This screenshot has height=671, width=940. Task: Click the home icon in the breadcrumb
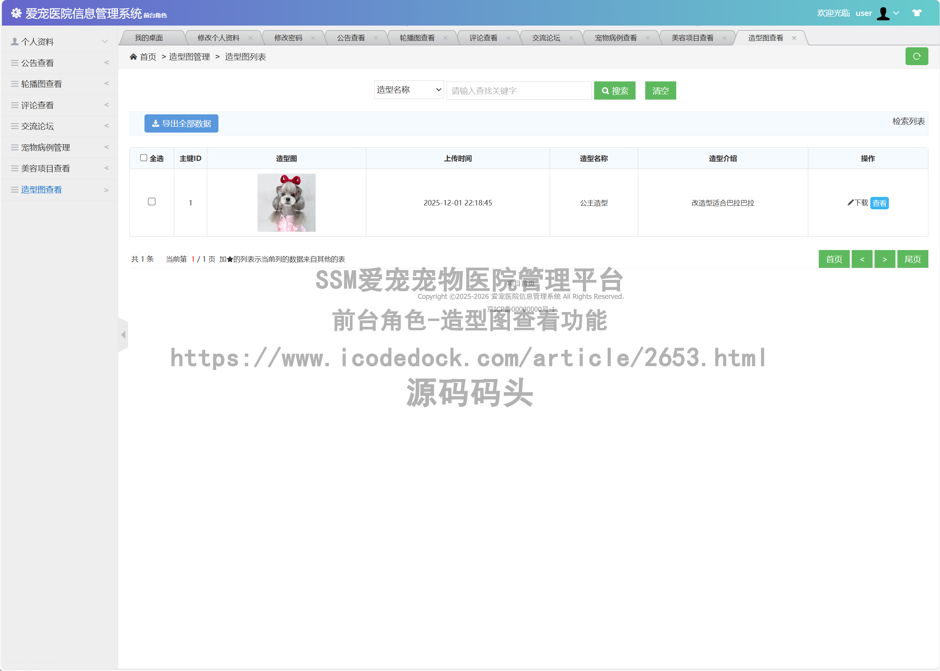pos(133,57)
